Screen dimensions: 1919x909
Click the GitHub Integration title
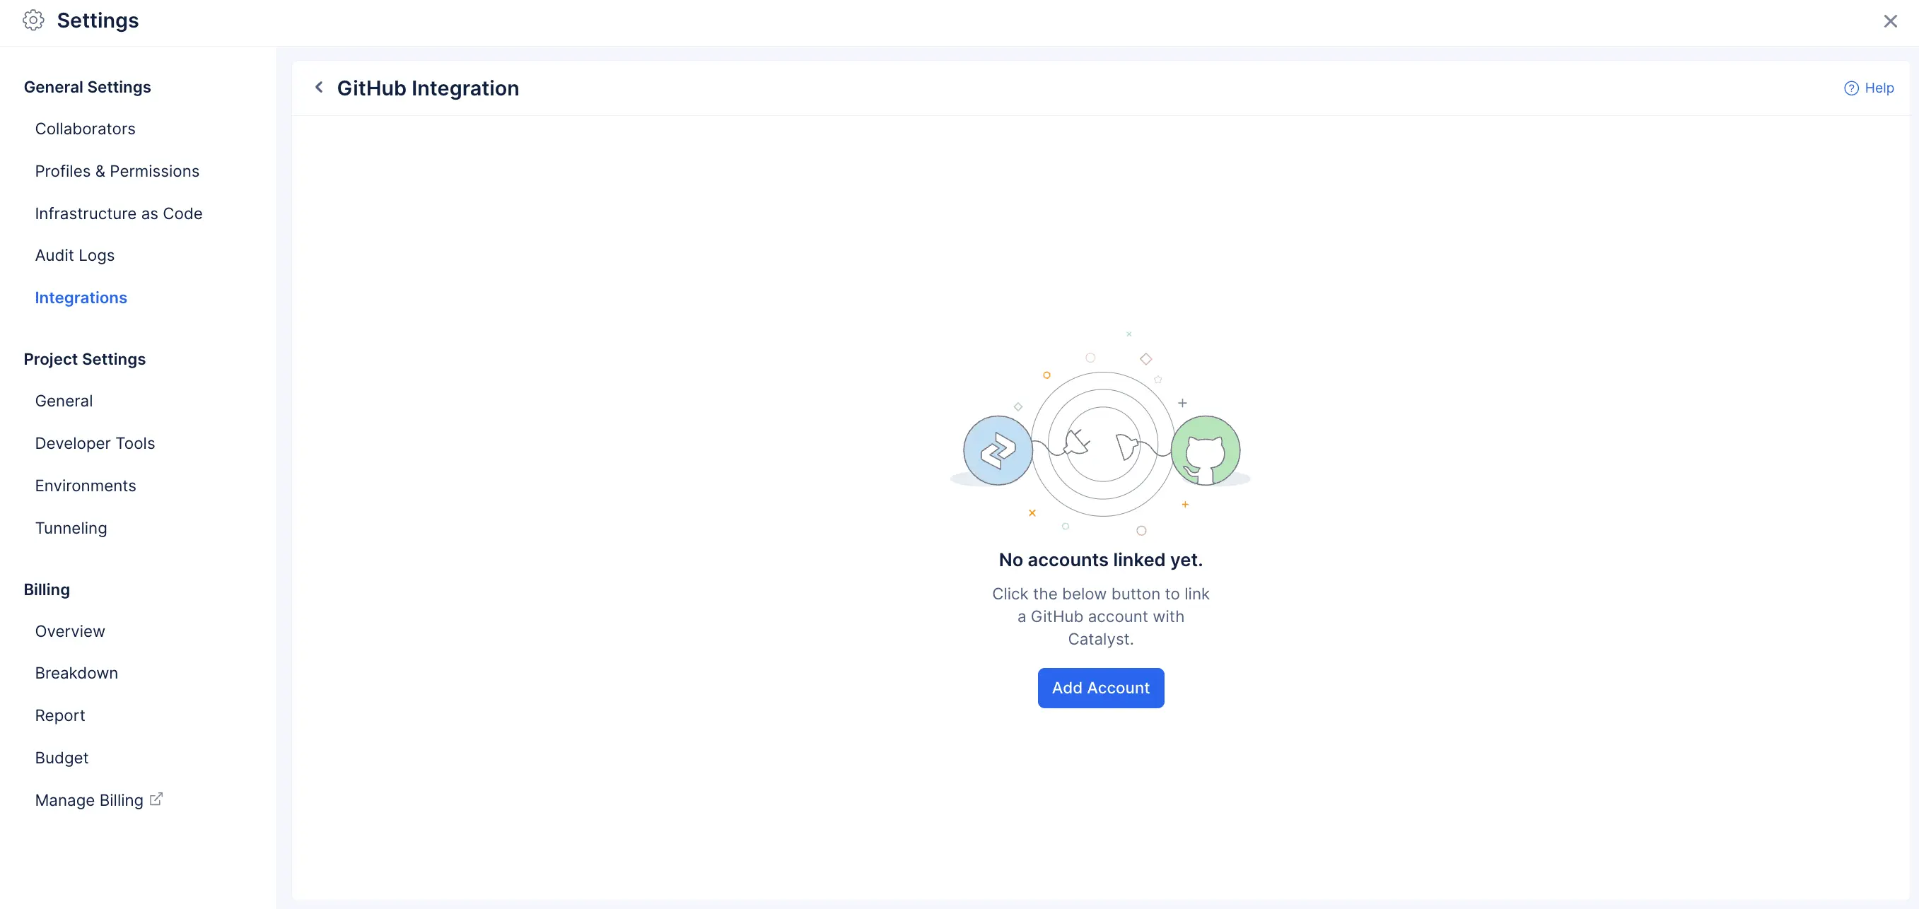coord(428,88)
